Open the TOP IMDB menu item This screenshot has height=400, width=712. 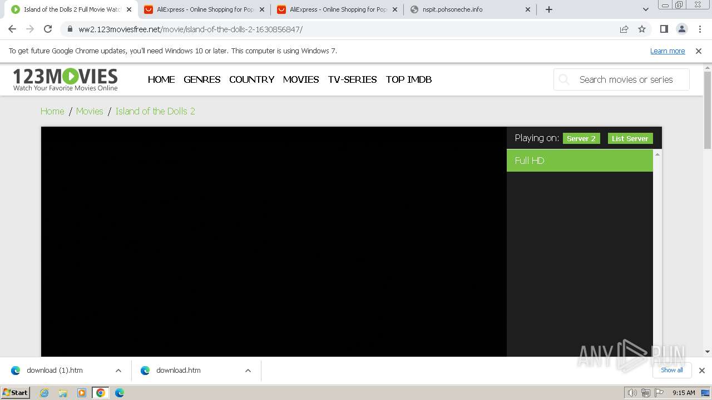409,79
